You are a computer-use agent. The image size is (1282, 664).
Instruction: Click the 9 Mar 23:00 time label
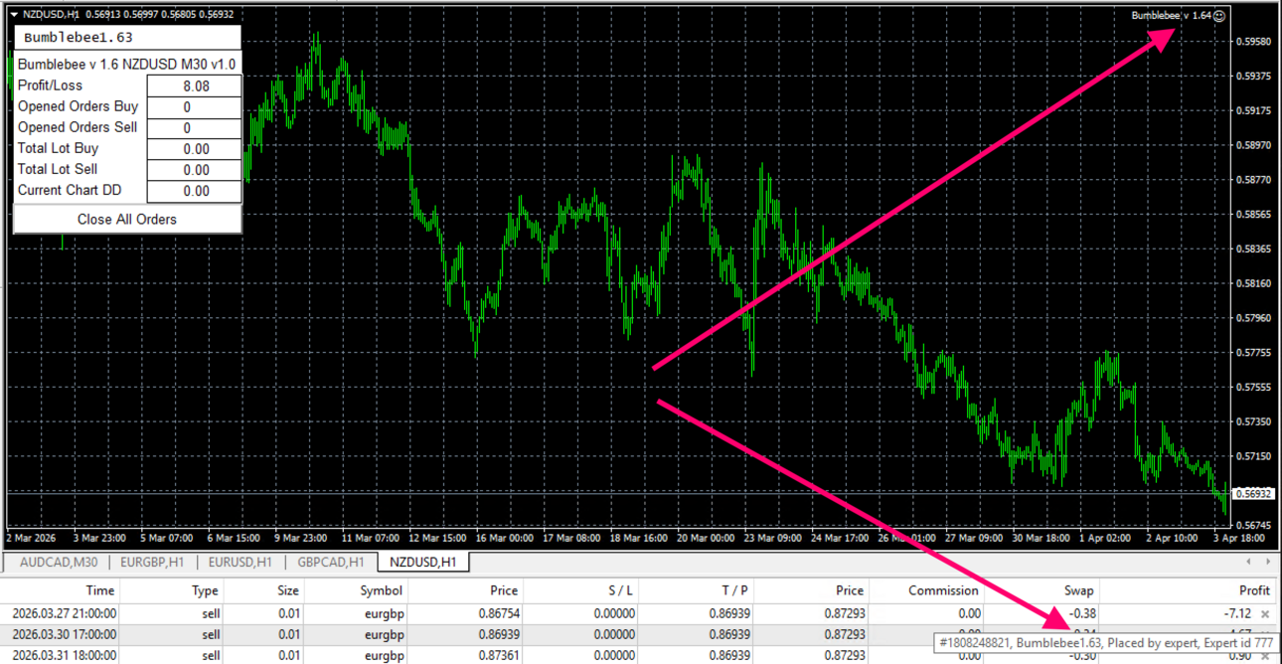pyautogui.click(x=300, y=538)
